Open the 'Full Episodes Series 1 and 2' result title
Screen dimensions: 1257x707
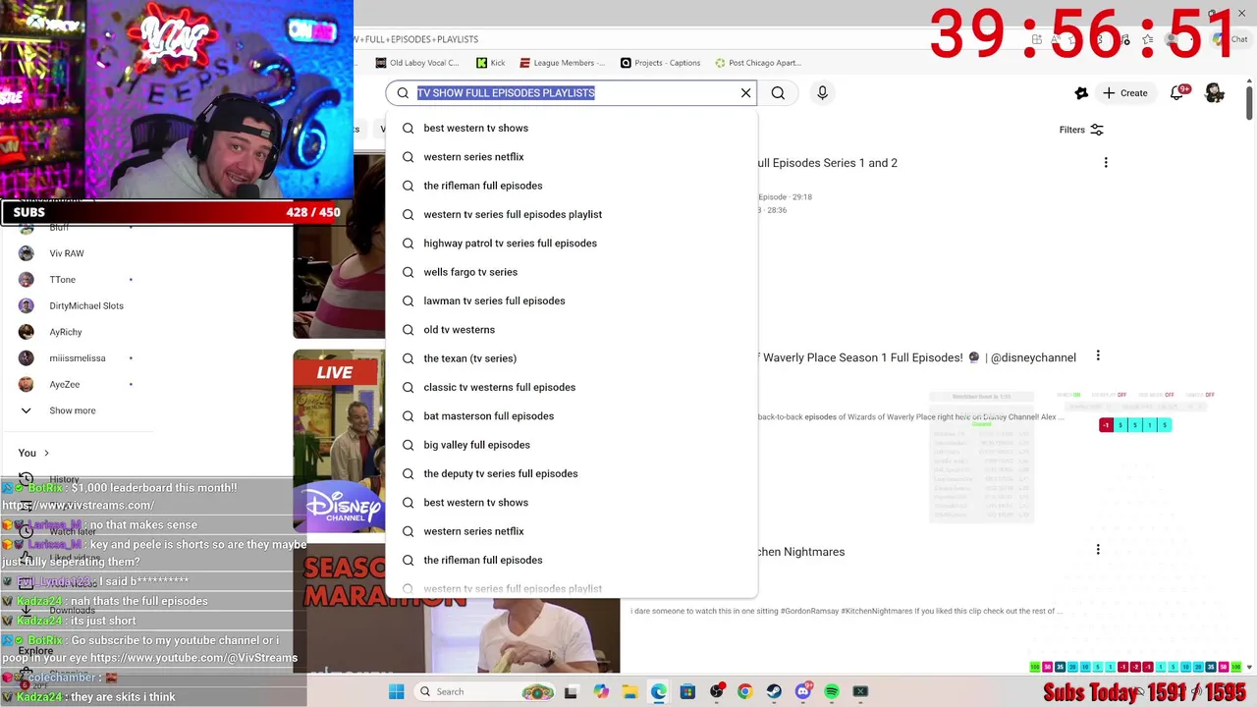point(828,163)
